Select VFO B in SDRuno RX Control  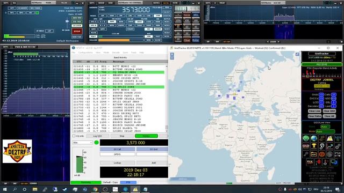[x=93, y=25]
